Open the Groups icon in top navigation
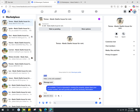This screenshot has width=140, height=112. [x=96, y=11]
